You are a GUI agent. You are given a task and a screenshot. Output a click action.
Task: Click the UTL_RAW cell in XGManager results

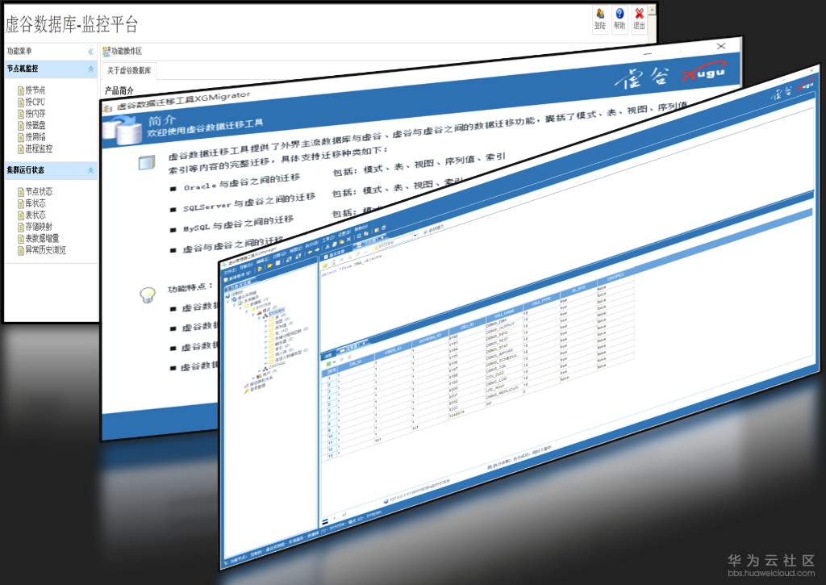(494, 388)
